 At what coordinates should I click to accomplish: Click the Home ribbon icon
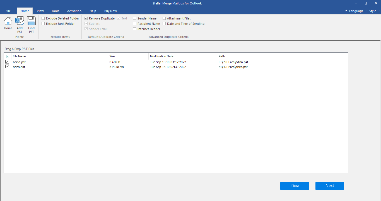(x=8, y=23)
